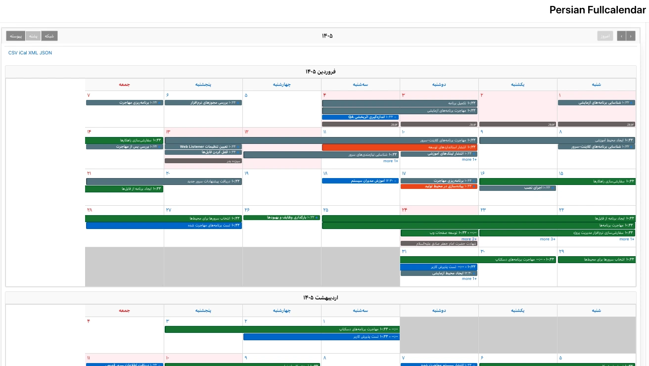Open the قفل کردن فایل‌ها event
The image size is (649, 366).
[x=203, y=152]
